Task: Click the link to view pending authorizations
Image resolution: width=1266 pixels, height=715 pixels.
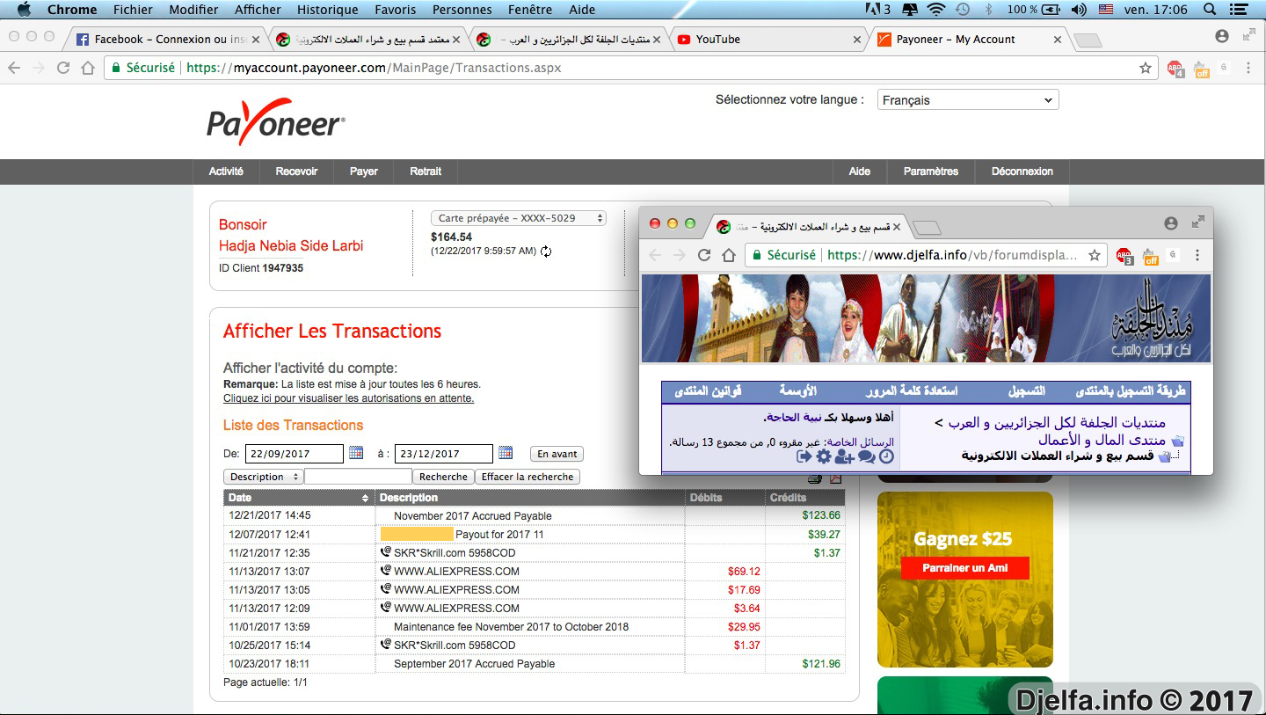Action: (348, 398)
